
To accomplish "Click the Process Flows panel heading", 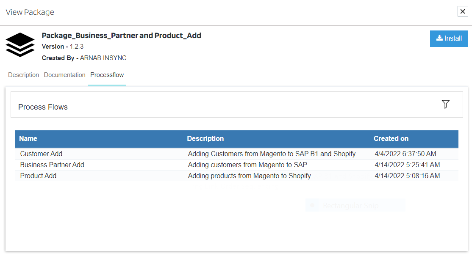I will point(43,107).
